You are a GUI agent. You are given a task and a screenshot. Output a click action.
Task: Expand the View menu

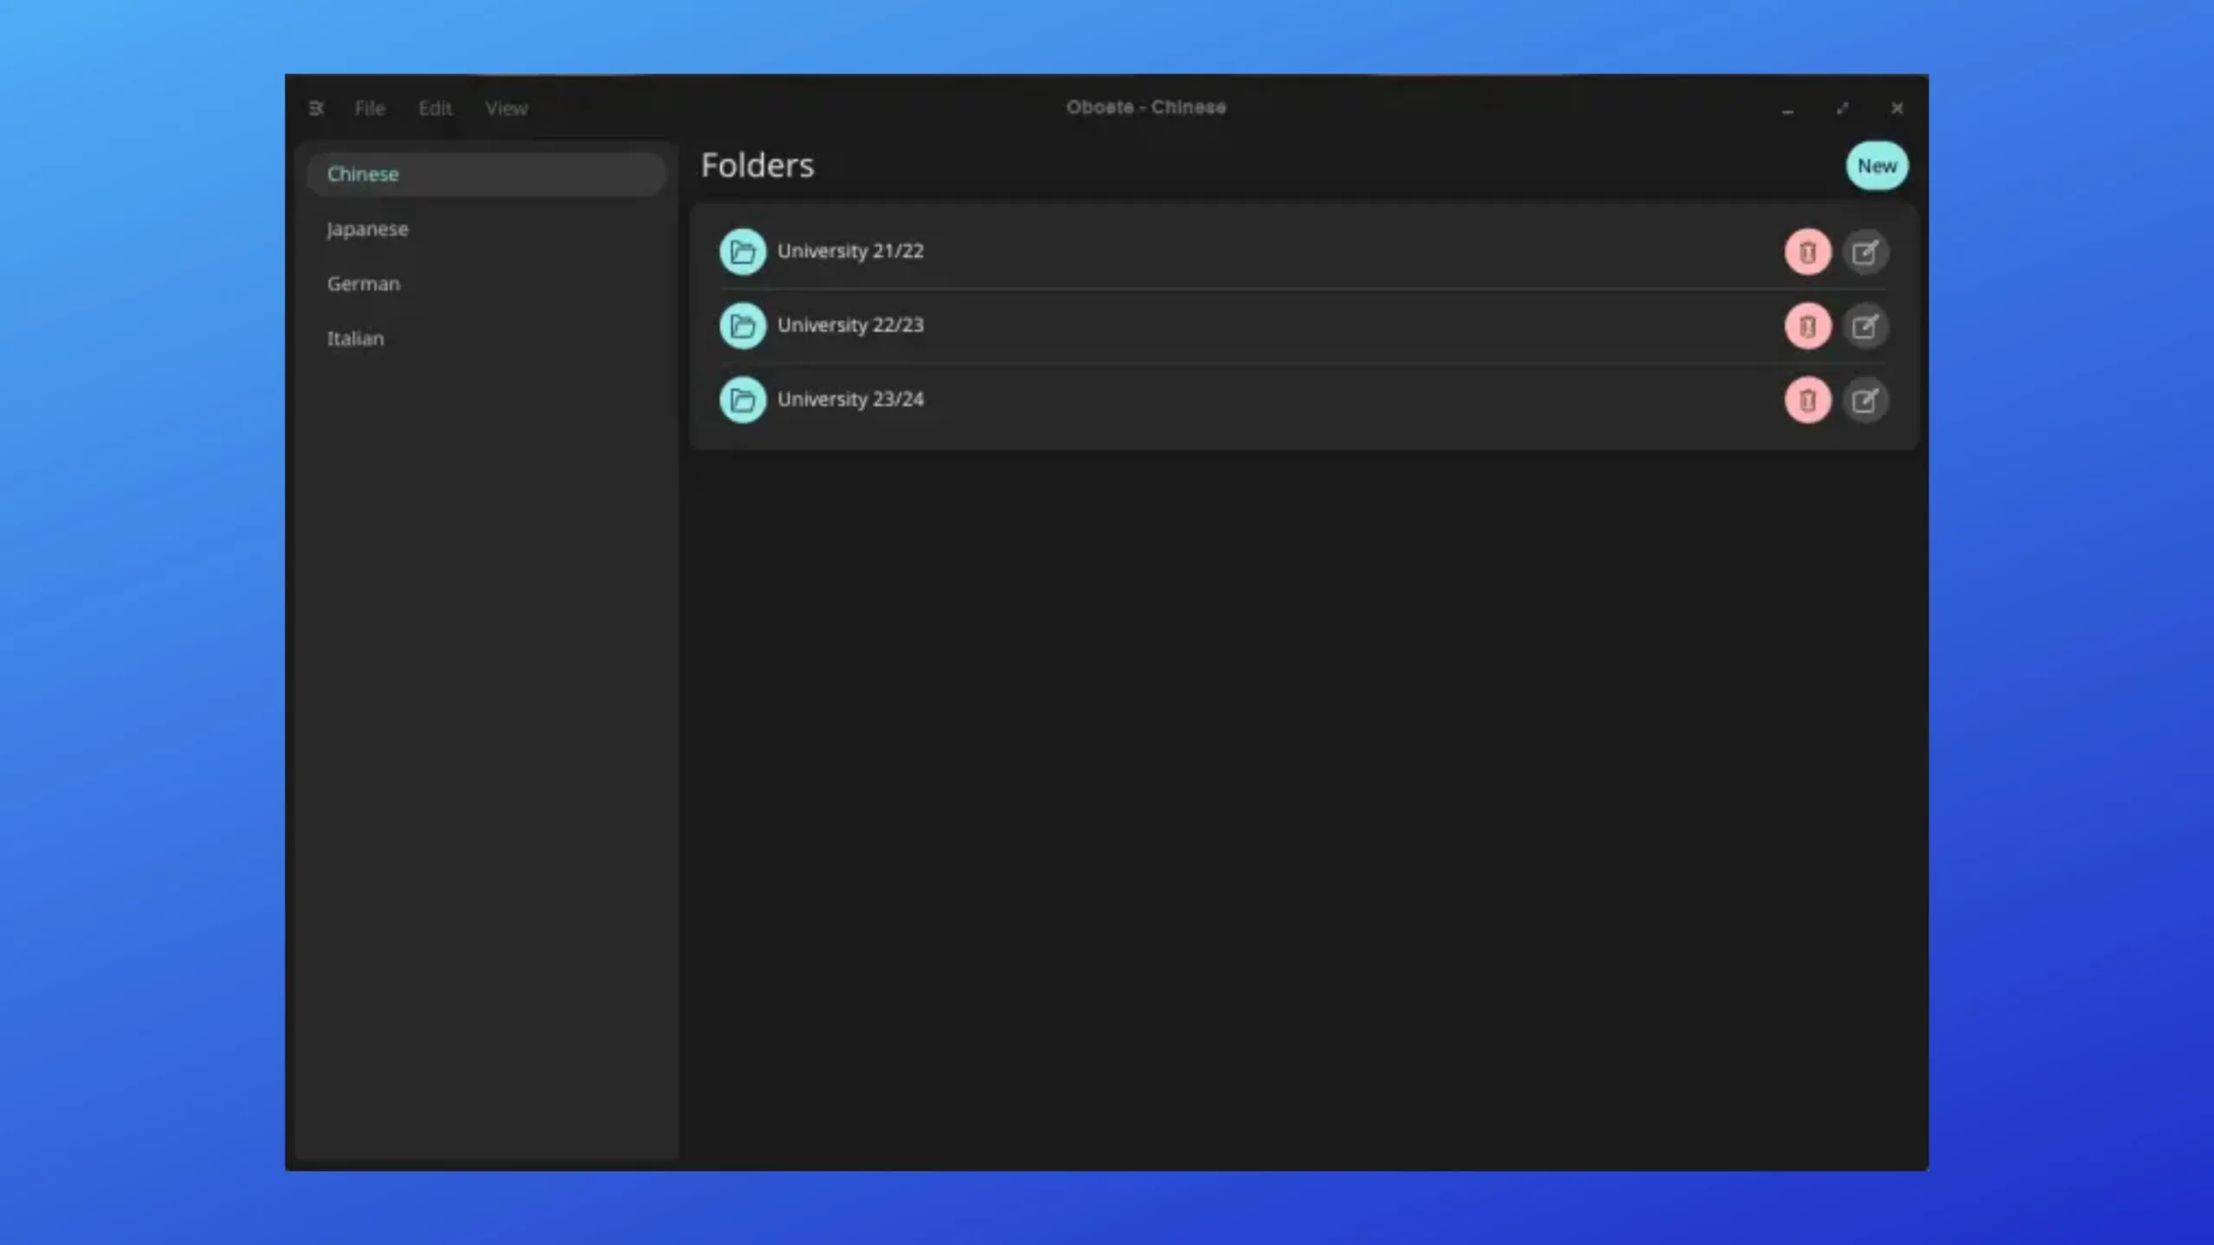506,106
